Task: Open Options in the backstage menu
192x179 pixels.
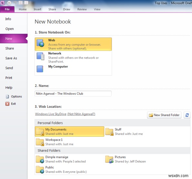Action: coord(16,96)
